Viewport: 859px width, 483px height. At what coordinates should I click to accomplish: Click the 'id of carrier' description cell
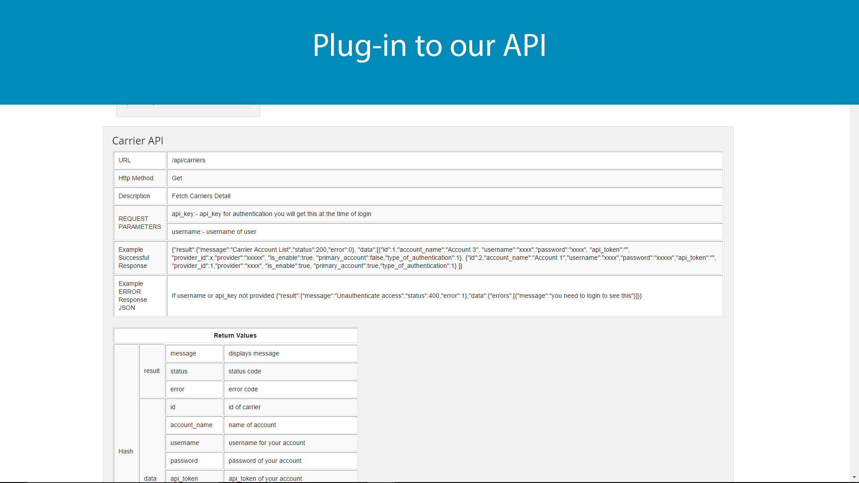point(244,407)
